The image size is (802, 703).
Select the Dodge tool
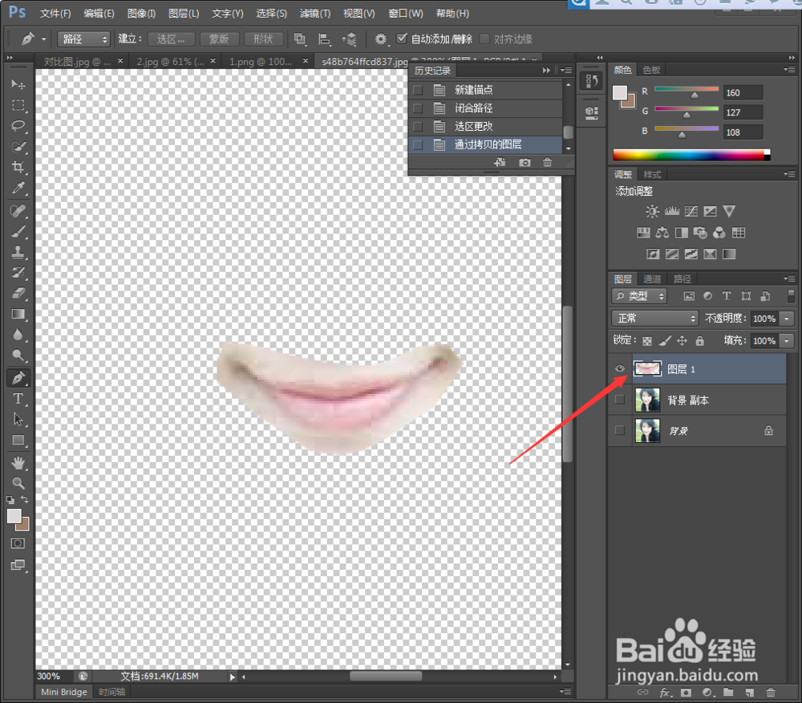click(18, 355)
